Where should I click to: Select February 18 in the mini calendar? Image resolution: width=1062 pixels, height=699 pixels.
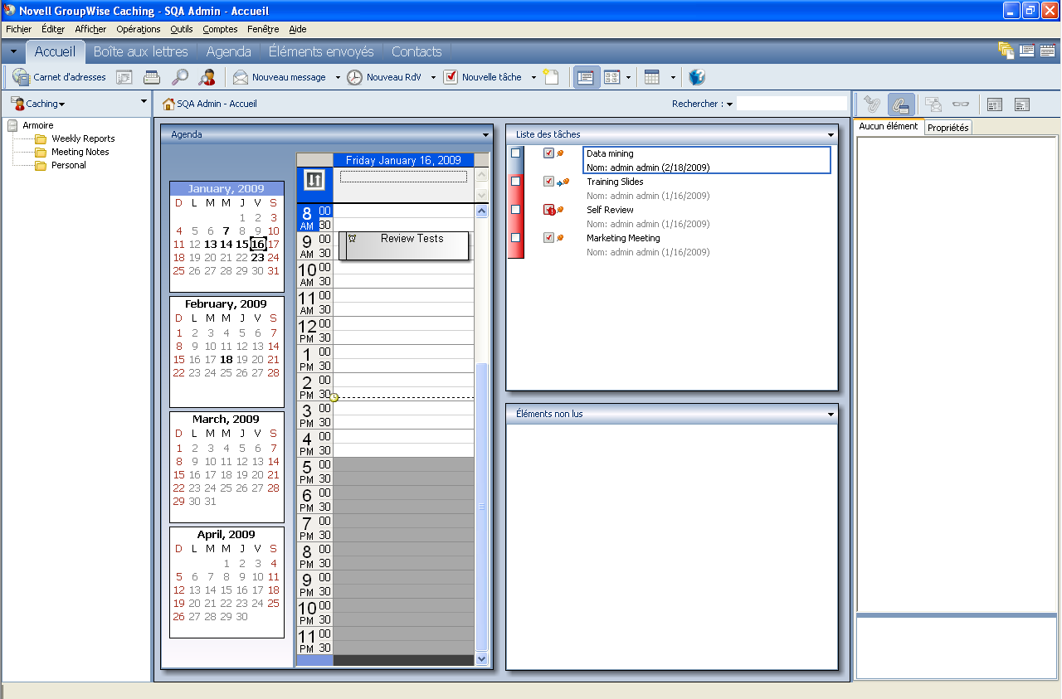[x=227, y=359]
